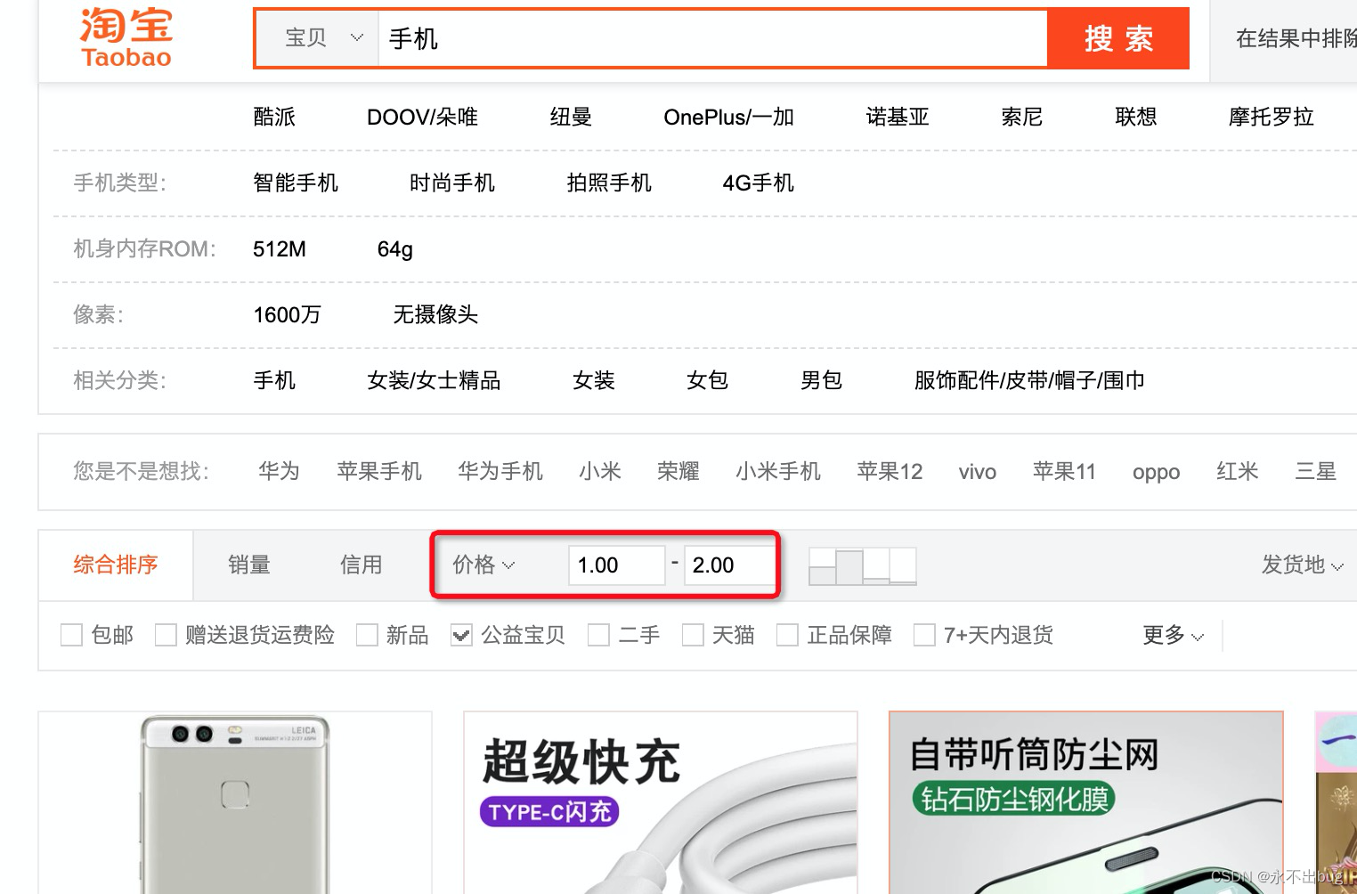Select ROM option 512M
The width and height of the screenshot is (1357, 894).
280,248
